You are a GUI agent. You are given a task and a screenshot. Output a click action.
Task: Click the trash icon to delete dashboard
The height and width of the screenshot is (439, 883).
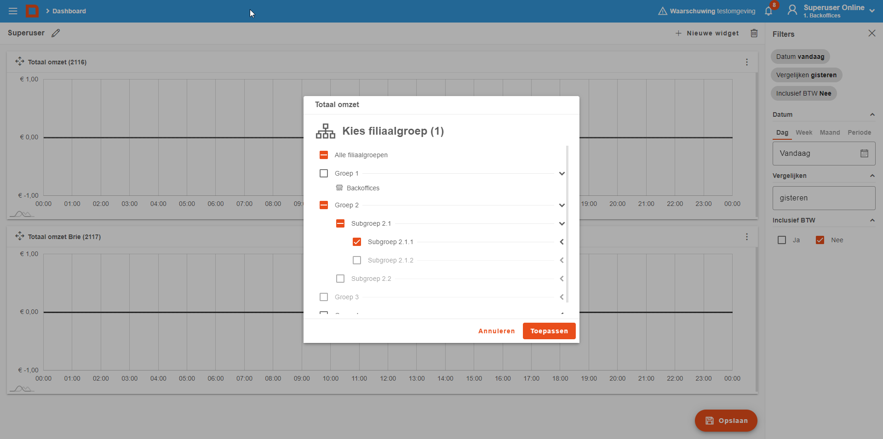coord(754,33)
